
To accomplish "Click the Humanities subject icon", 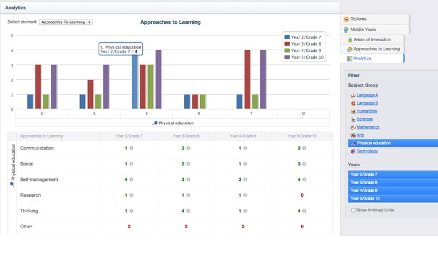I will click(353, 111).
